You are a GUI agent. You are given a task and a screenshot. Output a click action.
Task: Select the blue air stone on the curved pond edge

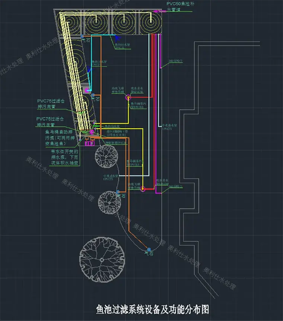[x=149, y=249]
